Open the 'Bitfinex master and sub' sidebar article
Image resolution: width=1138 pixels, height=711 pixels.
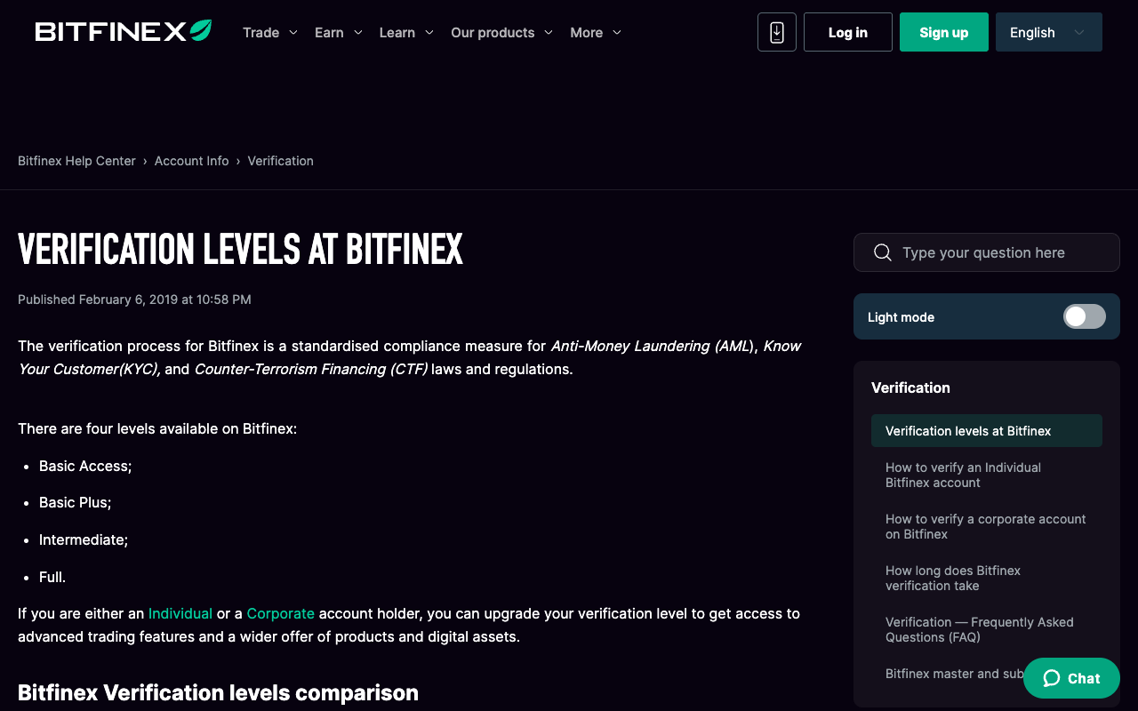[x=954, y=674]
